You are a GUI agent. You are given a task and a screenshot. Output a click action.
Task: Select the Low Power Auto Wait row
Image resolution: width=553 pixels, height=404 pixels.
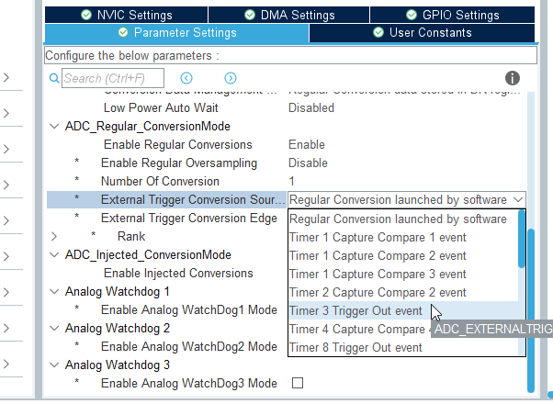[286, 107]
